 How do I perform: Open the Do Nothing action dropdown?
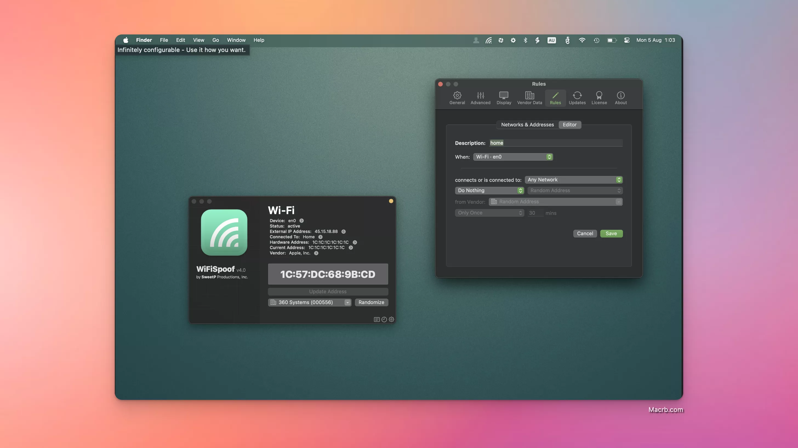coord(489,190)
